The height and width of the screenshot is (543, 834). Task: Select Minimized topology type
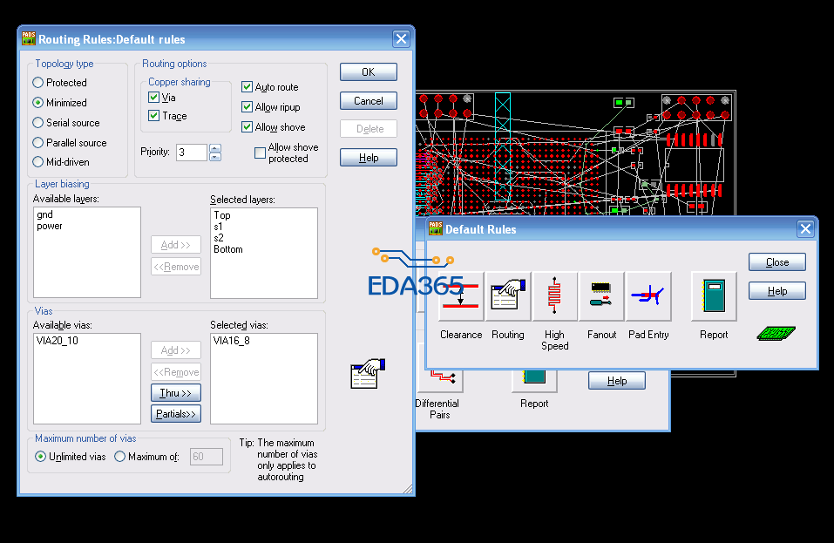(37, 103)
